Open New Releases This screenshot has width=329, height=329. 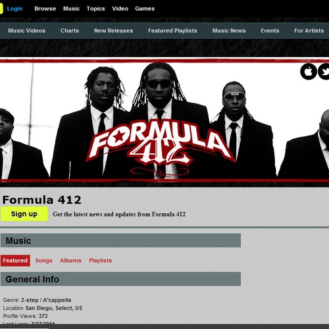(x=114, y=30)
